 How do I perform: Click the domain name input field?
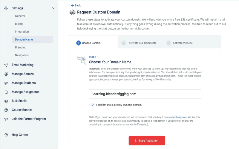pos(145,94)
